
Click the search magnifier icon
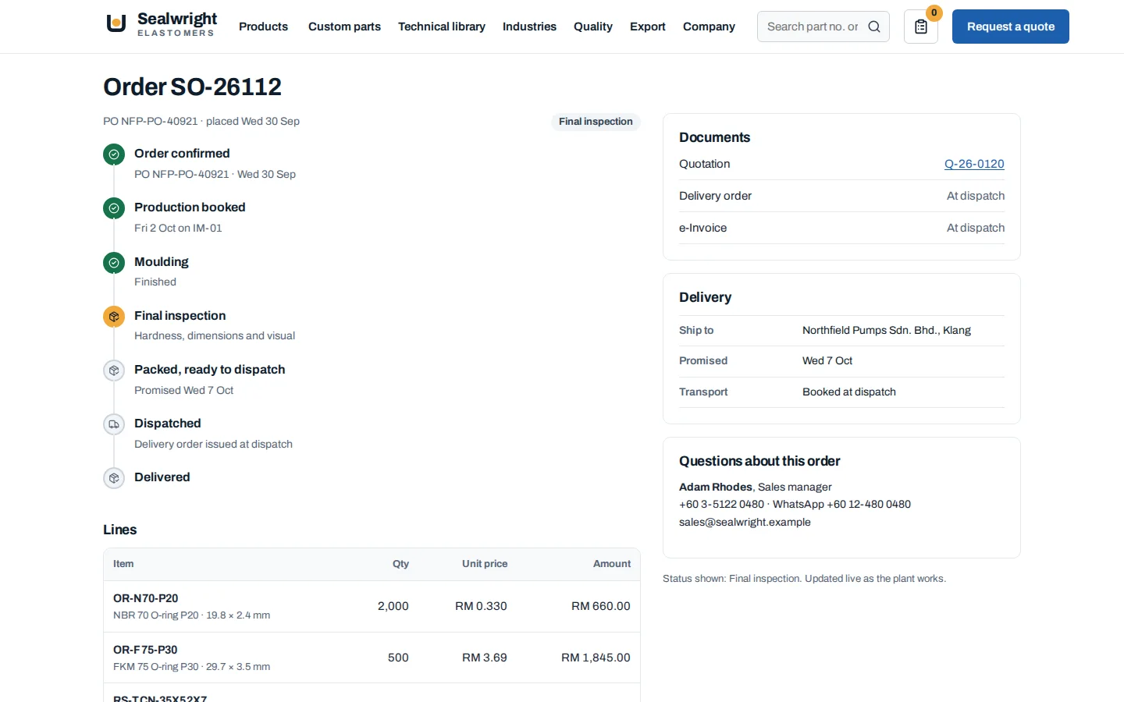[x=874, y=27]
